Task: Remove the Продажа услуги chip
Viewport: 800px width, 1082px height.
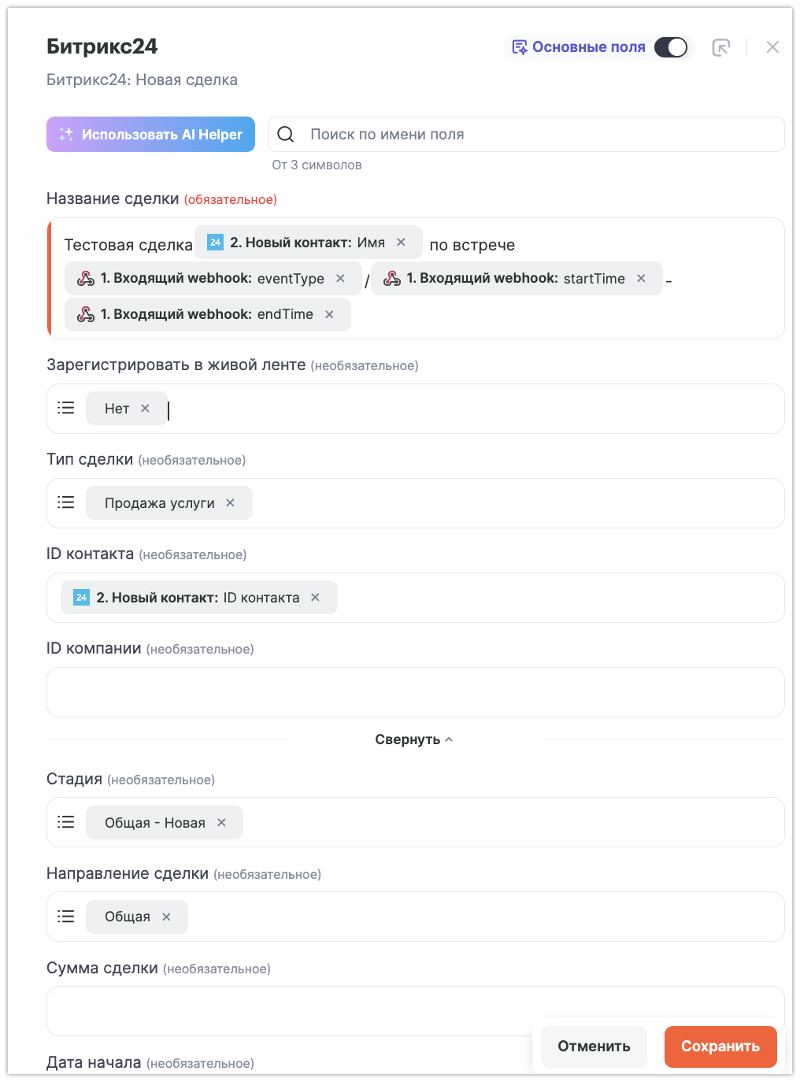Action: pyautogui.click(x=231, y=503)
